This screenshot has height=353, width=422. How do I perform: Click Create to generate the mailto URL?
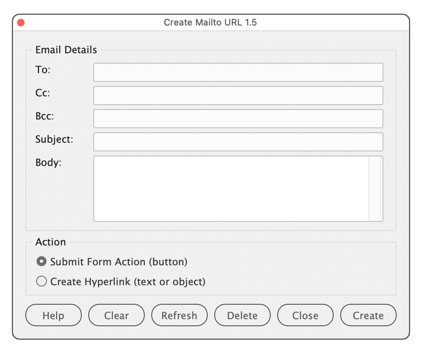368,316
